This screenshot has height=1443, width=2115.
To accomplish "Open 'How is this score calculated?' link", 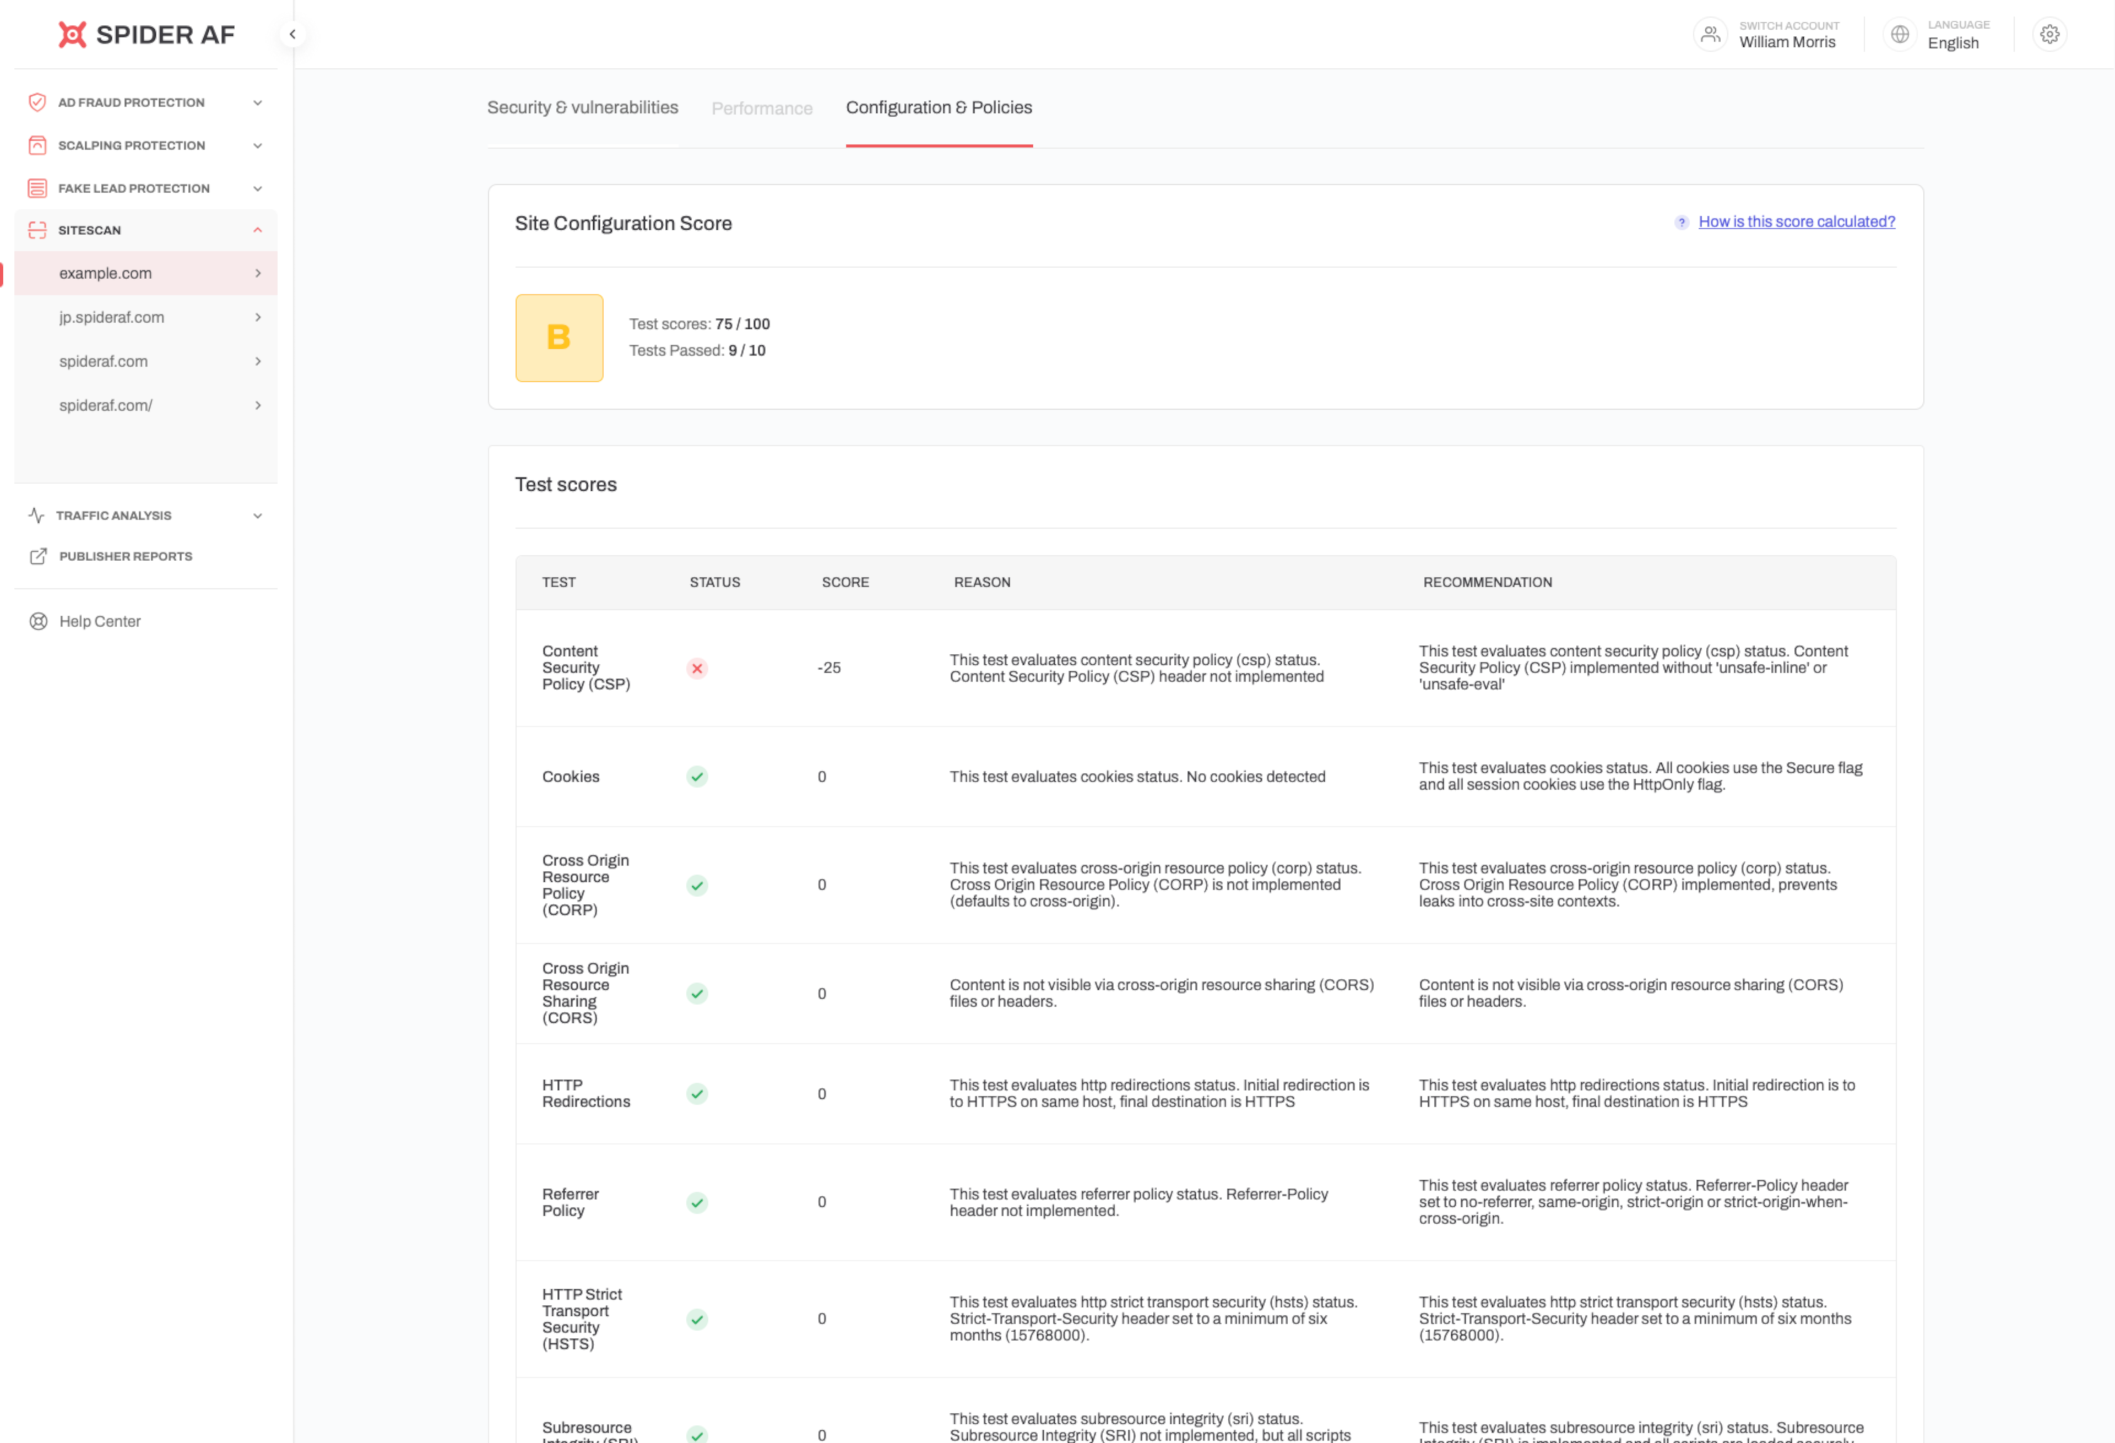I will pos(1797,222).
